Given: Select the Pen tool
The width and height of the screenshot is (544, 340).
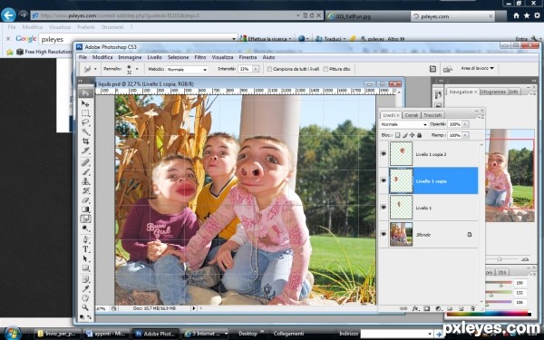Looking at the screenshot, I should [85, 239].
